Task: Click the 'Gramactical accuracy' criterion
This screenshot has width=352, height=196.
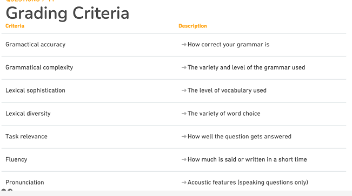Action: click(x=36, y=45)
